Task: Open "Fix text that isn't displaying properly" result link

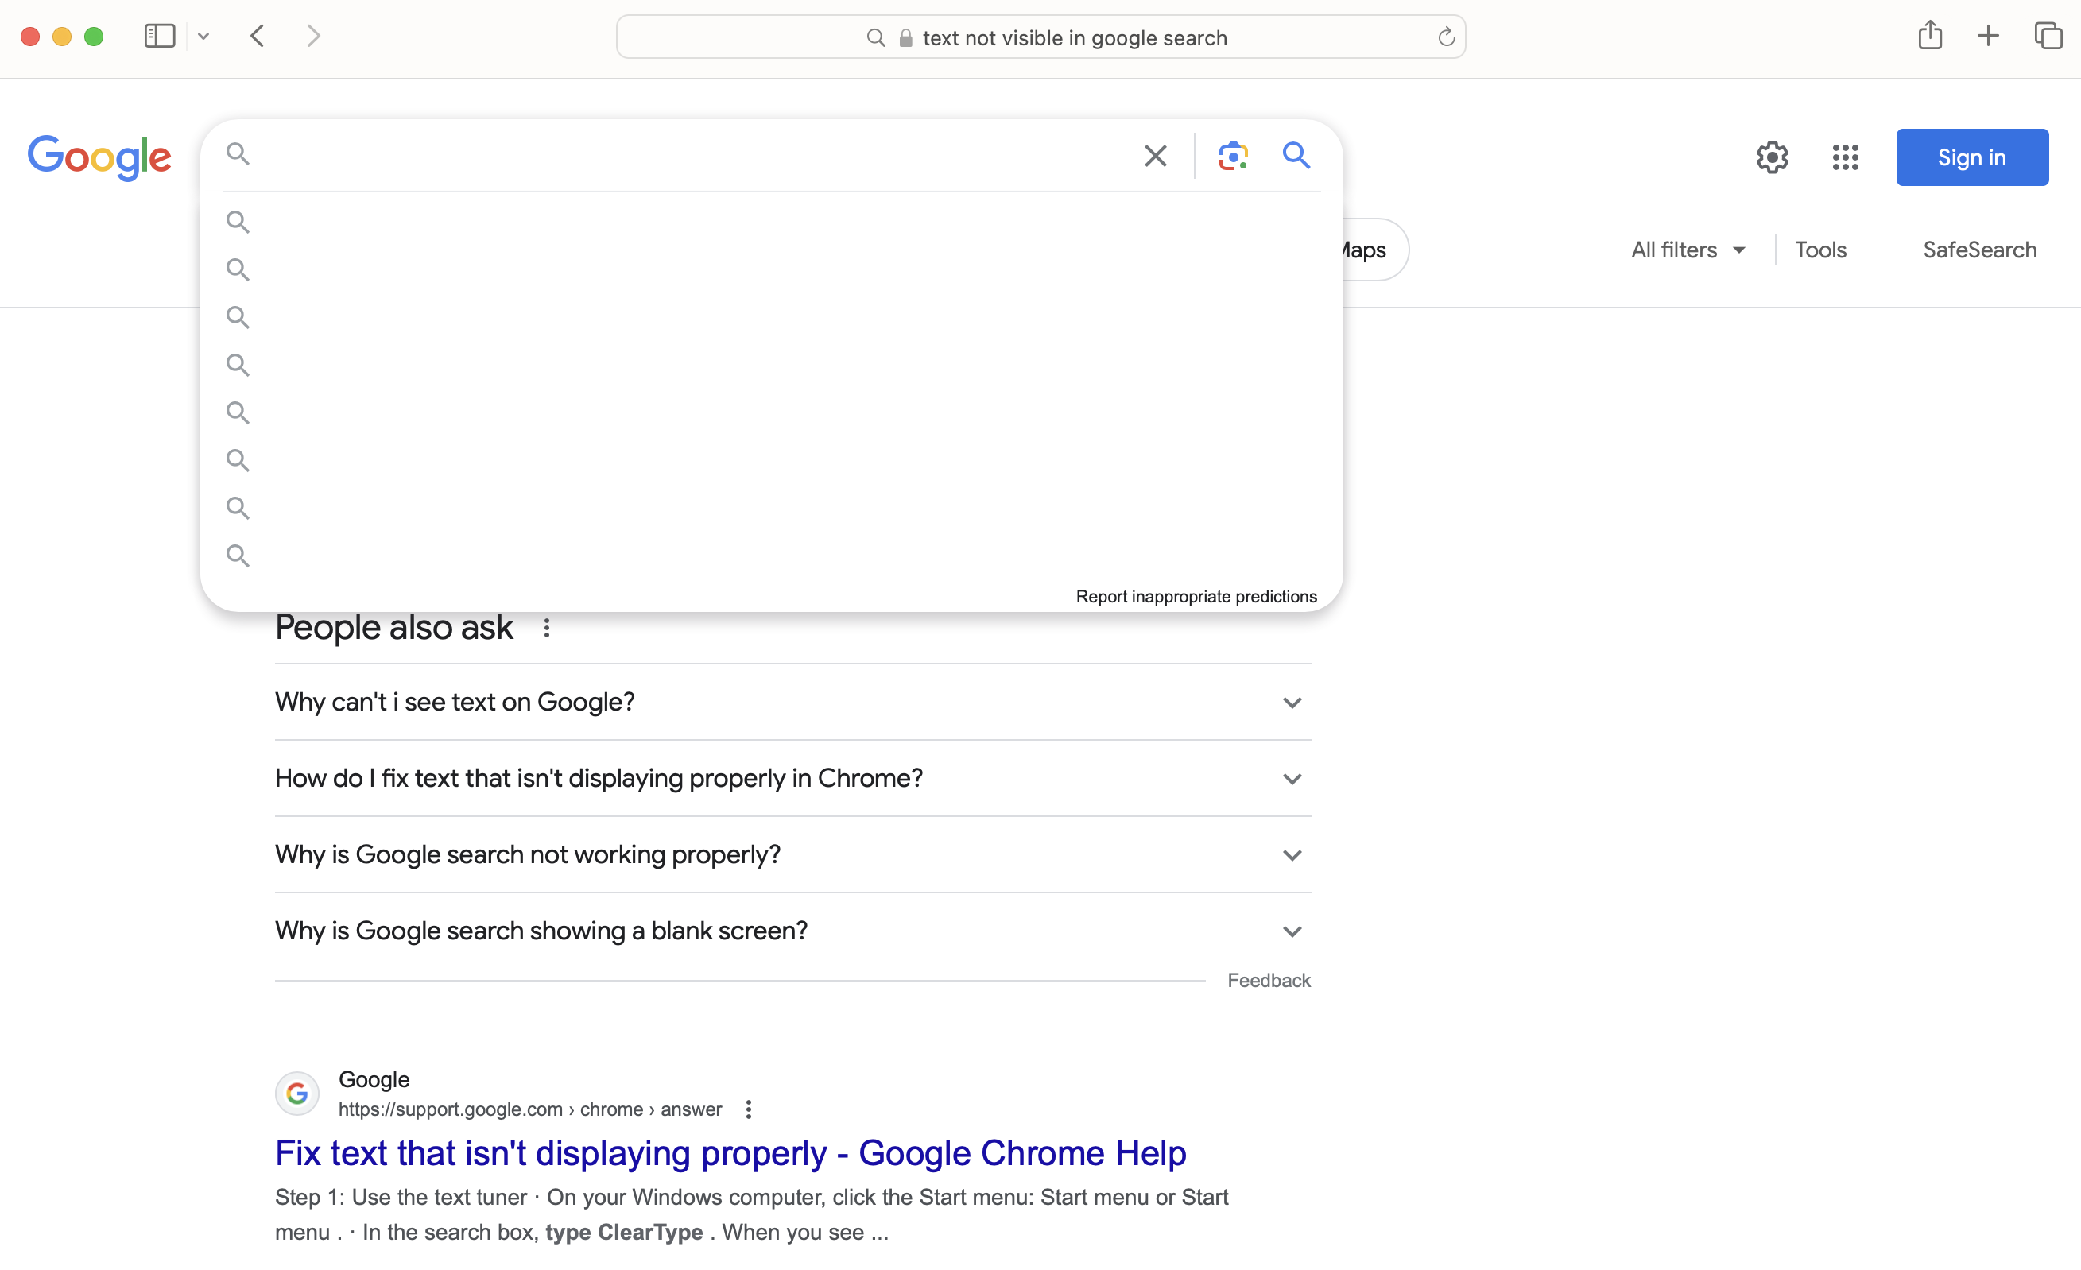Action: click(730, 1152)
